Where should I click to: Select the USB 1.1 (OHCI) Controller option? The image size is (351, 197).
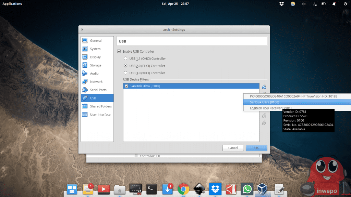(x=125, y=58)
